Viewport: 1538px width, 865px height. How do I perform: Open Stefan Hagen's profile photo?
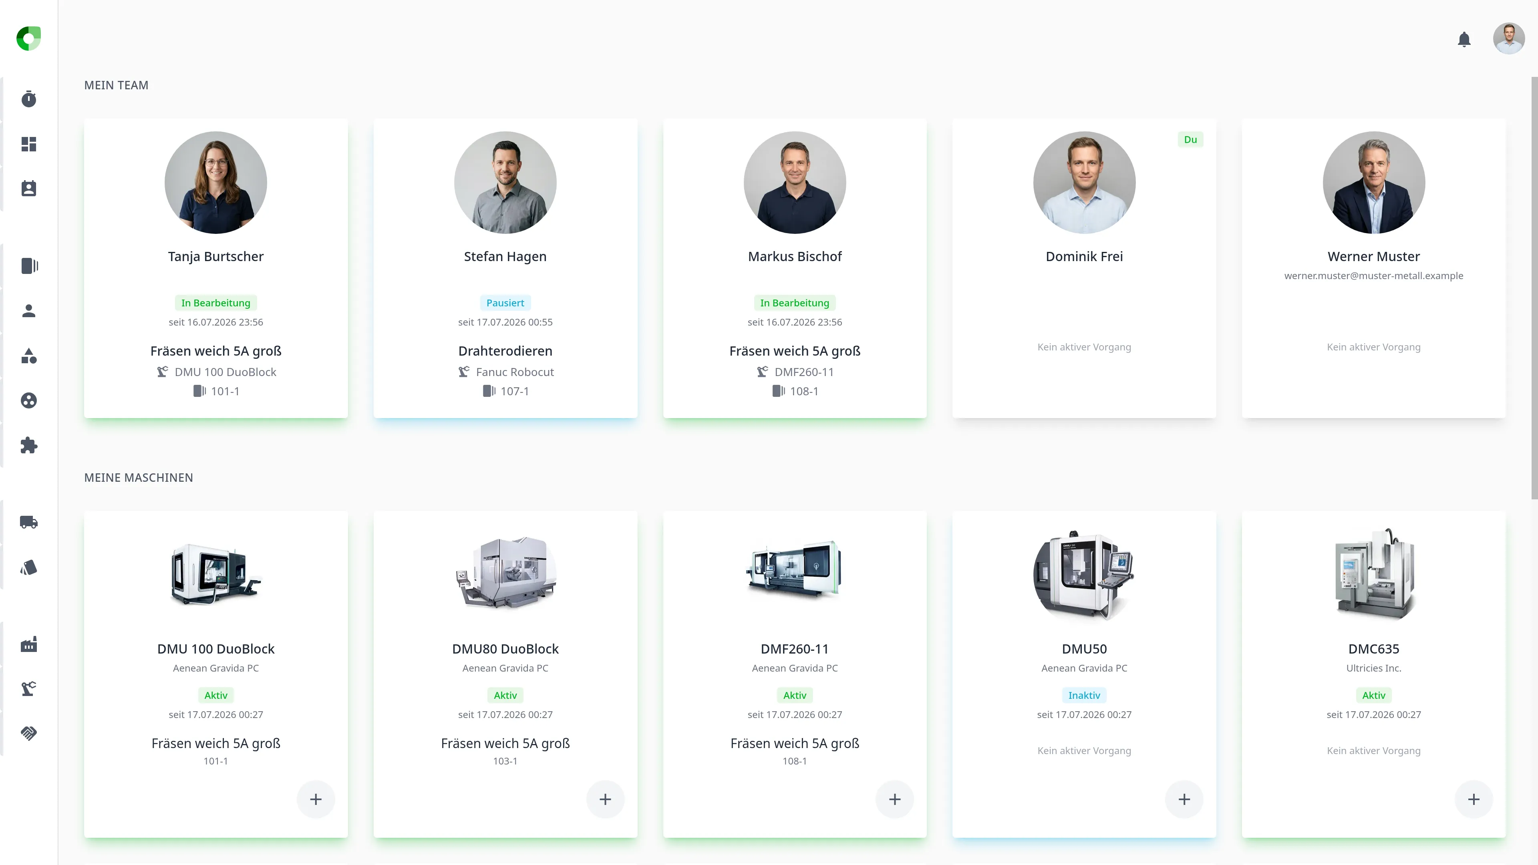[505, 183]
